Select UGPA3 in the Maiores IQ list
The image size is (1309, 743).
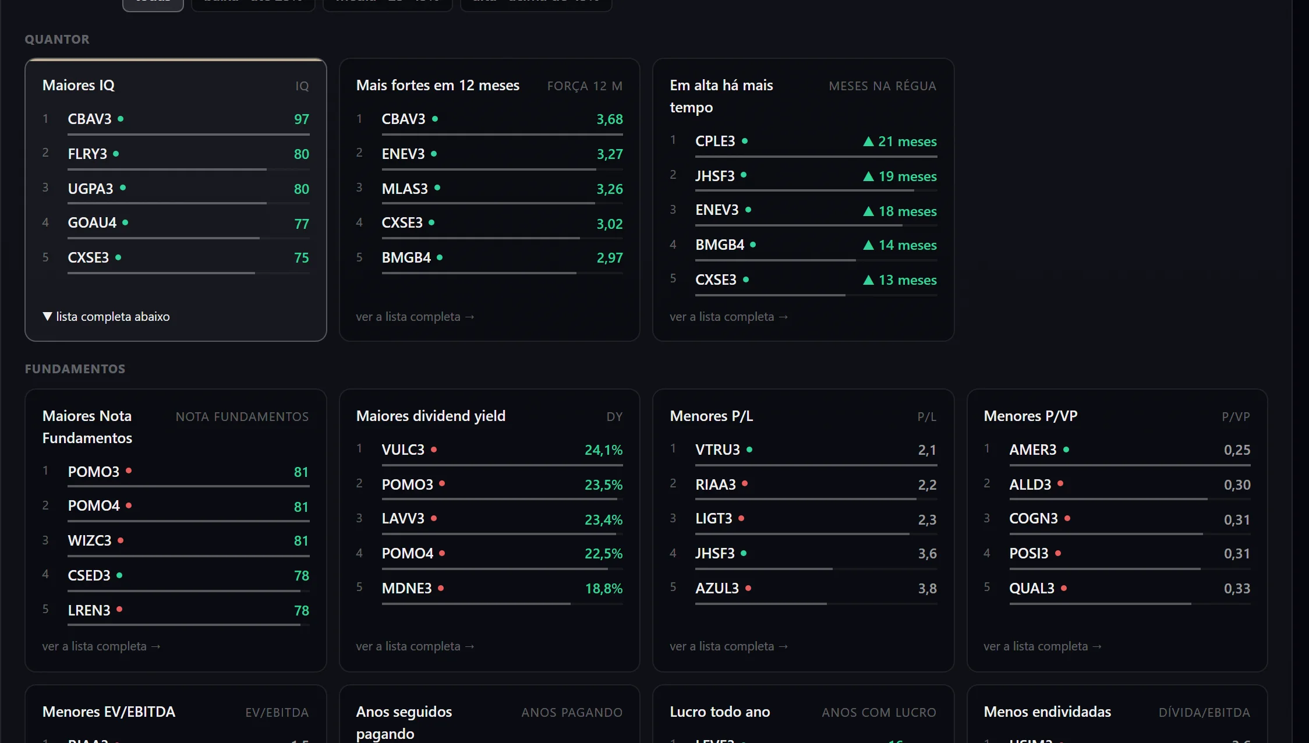point(90,189)
